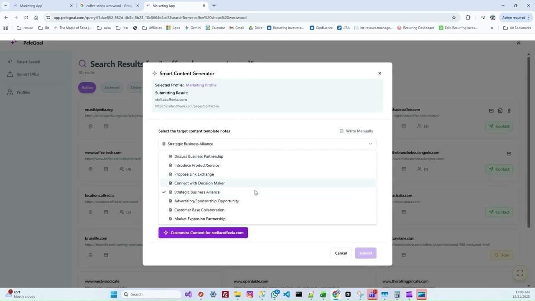Open browser extensions puzzle icon
This screenshot has width=535, height=301.
(x=468, y=18)
